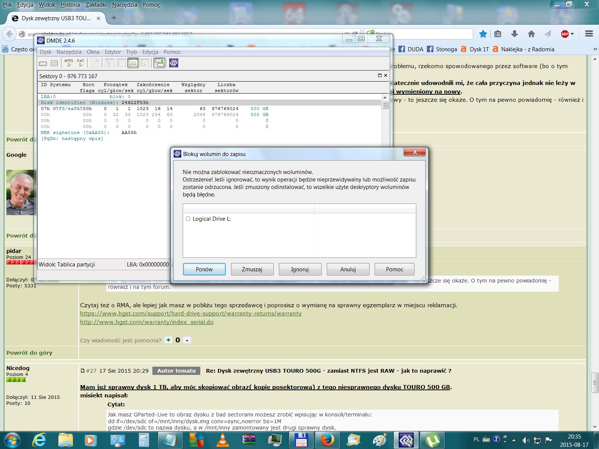This screenshot has width=599, height=449.
Task: Open the hgst.com warranty-returns link
Action: [191, 314]
